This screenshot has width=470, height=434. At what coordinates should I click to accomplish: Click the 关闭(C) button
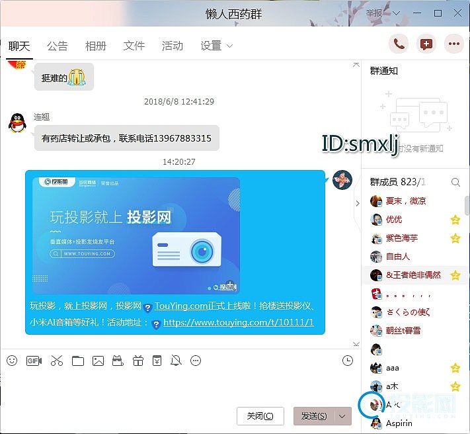coord(260,416)
